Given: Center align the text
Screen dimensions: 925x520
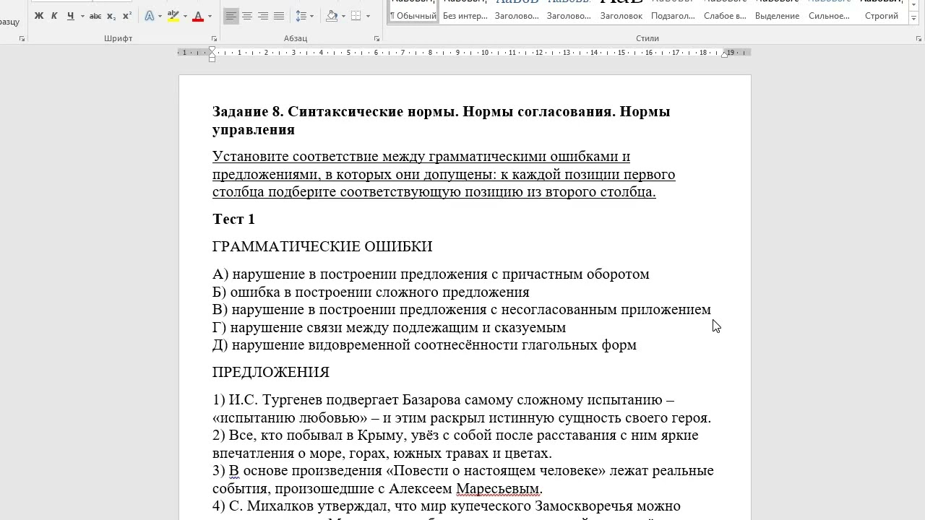Looking at the screenshot, I should click(247, 16).
